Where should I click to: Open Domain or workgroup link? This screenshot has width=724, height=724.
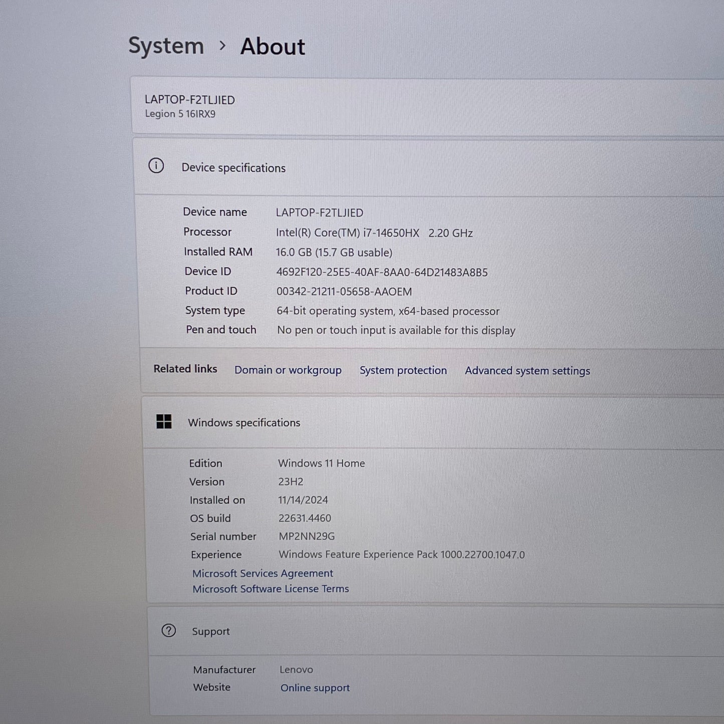tap(288, 370)
